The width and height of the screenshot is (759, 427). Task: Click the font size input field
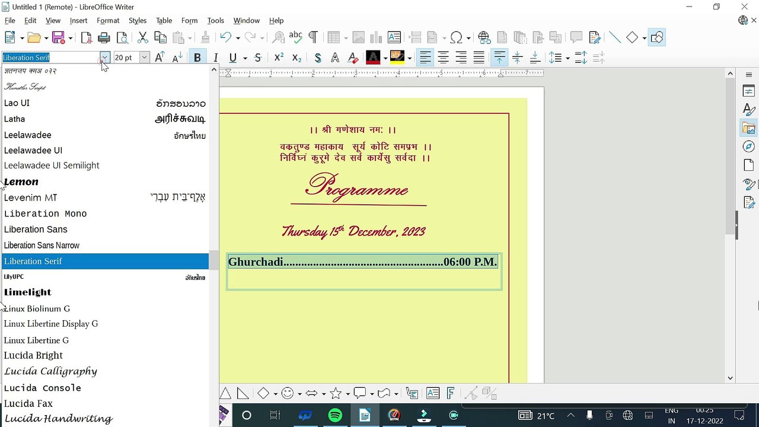(x=126, y=58)
